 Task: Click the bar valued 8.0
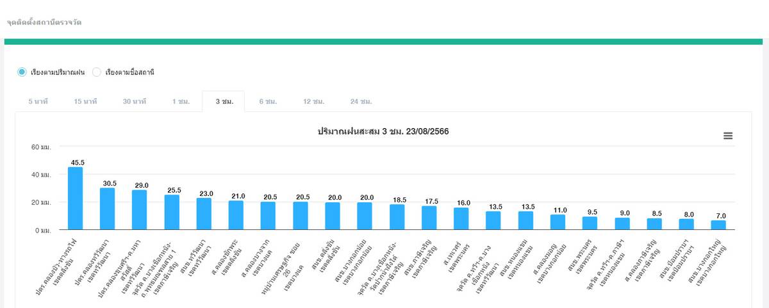click(686, 225)
